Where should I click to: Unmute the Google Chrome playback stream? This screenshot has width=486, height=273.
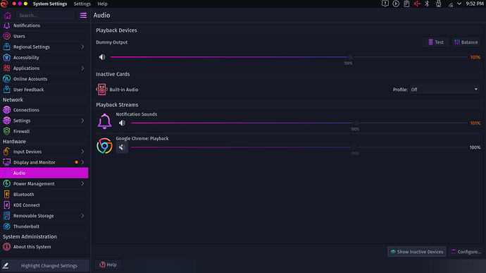[122, 147]
